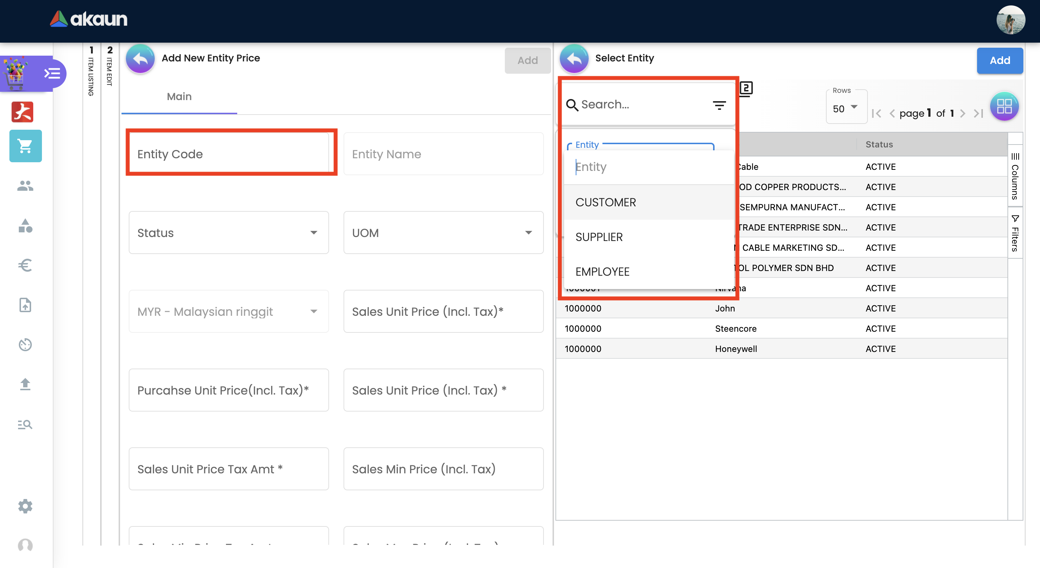Screen dimensions: 1040x568
Task: Click the grid view toggle icon
Action: point(1004,107)
